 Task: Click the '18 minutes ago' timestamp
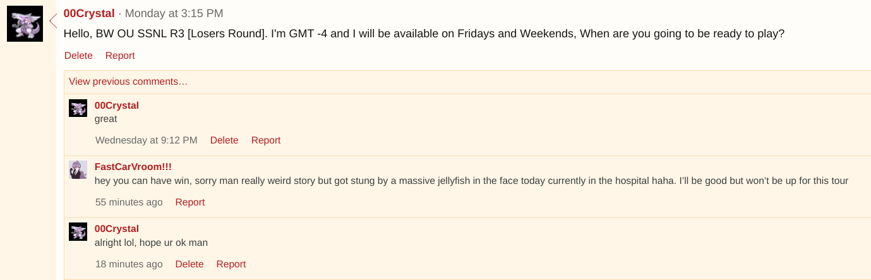(129, 264)
